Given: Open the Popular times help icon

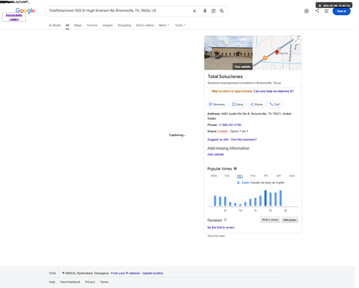Looking at the screenshot, I should tap(236, 168).
